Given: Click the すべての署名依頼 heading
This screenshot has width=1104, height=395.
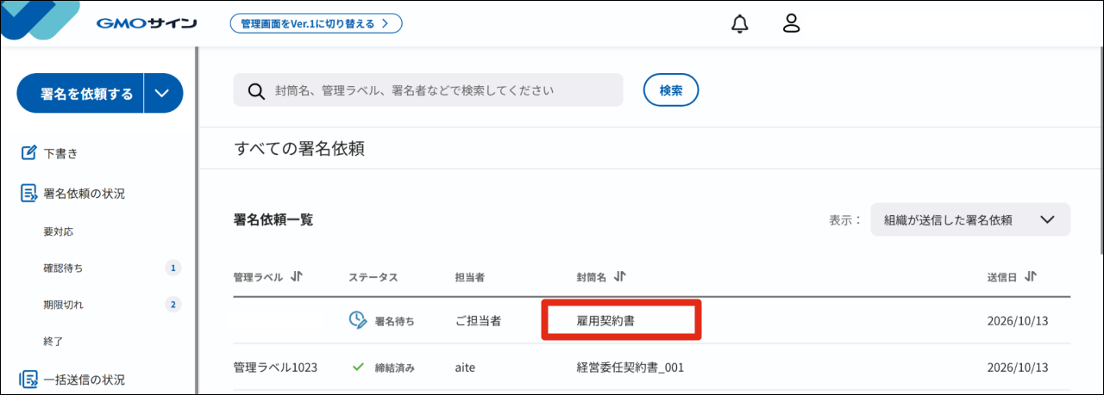Looking at the screenshot, I should point(299,148).
